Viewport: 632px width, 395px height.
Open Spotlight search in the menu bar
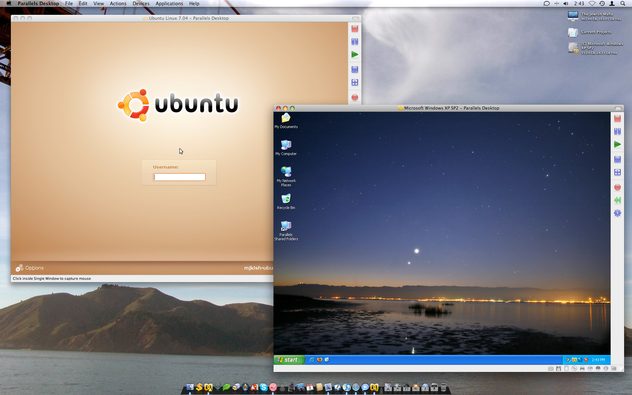click(622, 4)
